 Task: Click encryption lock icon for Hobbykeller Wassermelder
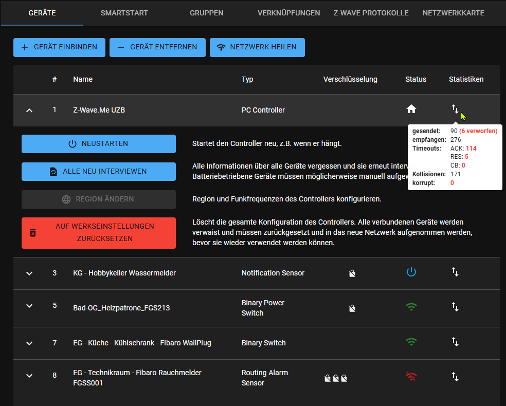[x=352, y=273]
